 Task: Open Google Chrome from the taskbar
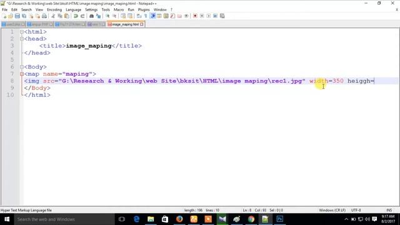point(251,219)
